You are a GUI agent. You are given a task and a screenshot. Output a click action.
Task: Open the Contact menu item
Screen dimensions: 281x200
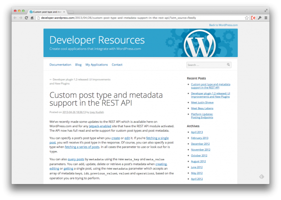point(117,64)
